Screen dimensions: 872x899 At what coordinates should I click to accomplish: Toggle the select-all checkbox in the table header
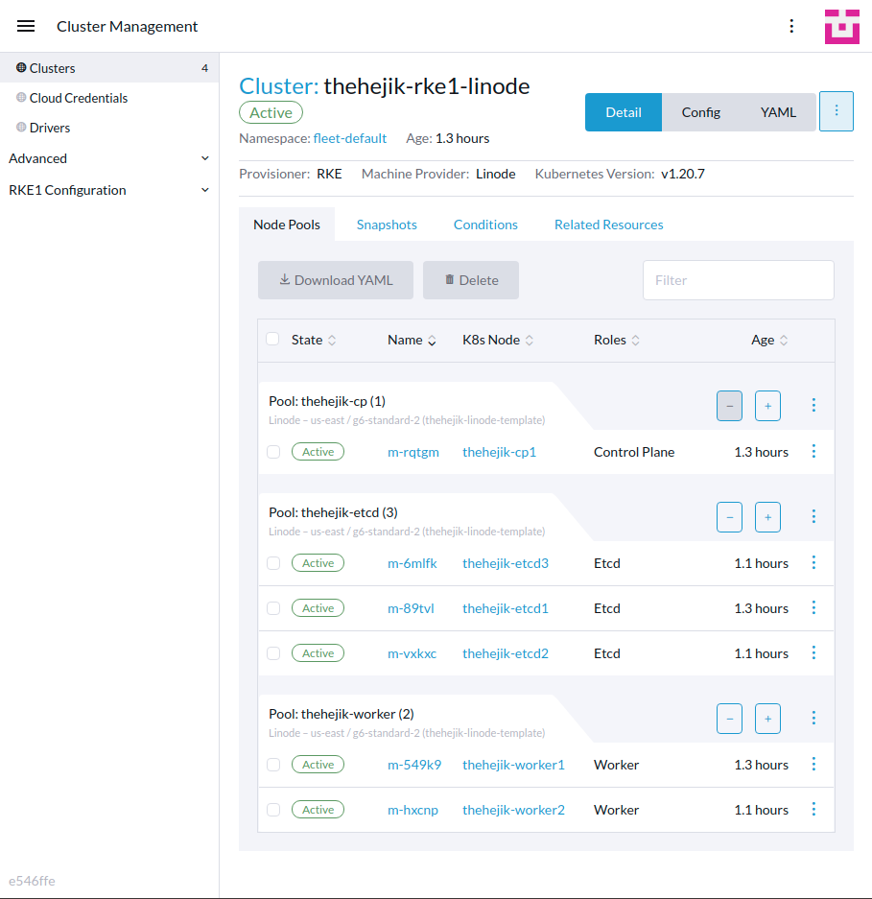coord(272,339)
